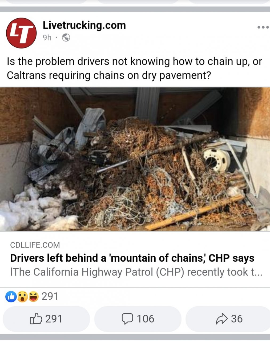
Task: View the 291 reactions count list
Action: [50, 296]
